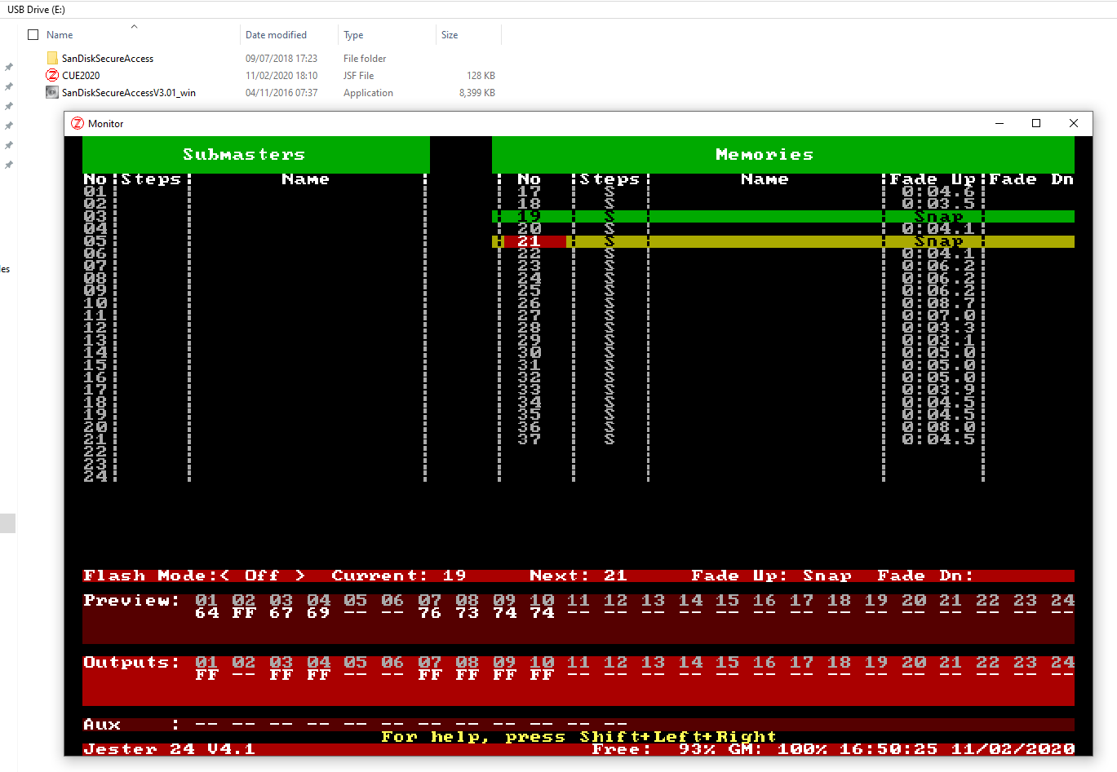
Task: Click the USB Drive (E:) title
Action: coord(36,10)
